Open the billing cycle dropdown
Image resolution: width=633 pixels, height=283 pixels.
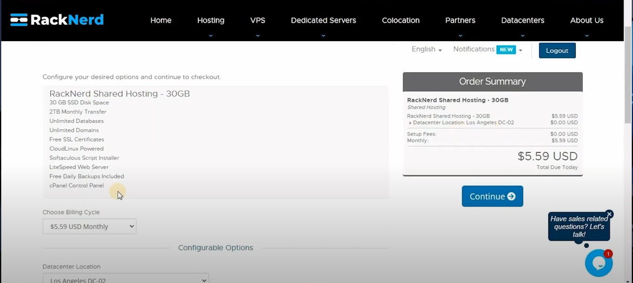point(89,226)
